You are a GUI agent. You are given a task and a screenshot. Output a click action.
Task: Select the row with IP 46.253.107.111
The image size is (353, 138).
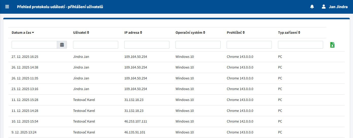pos(135,122)
